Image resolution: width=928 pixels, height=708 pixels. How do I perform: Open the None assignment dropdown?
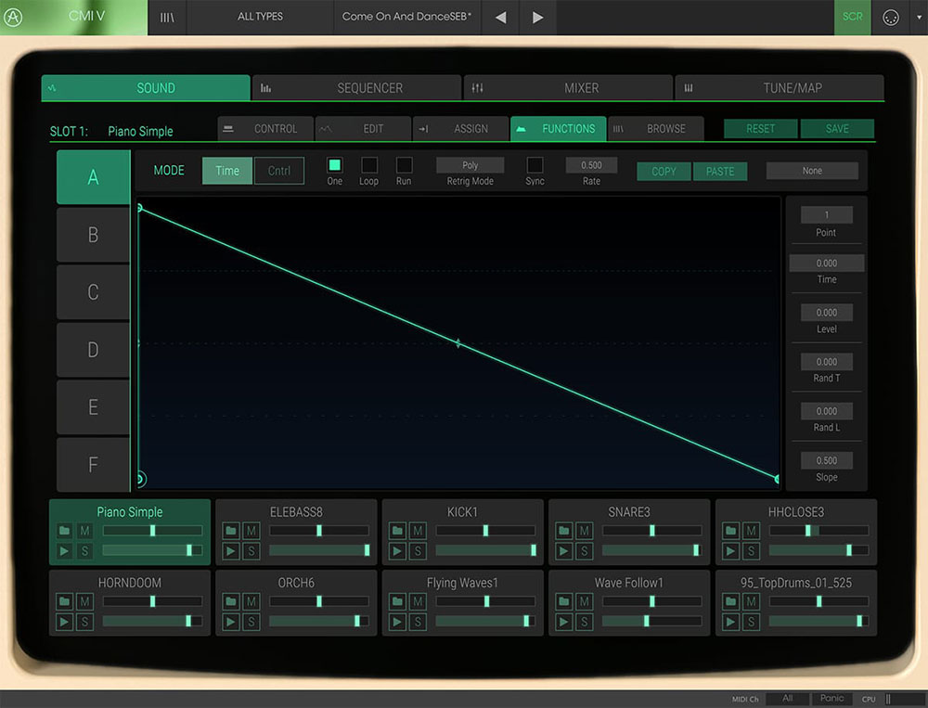(x=812, y=171)
